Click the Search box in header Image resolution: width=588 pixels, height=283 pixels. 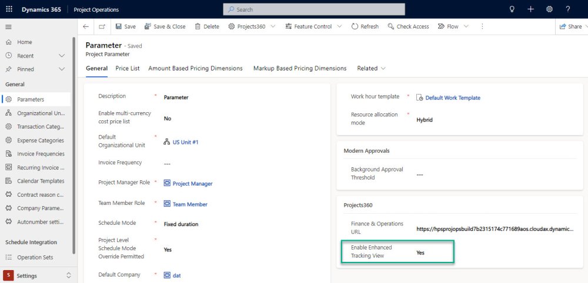click(314, 9)
